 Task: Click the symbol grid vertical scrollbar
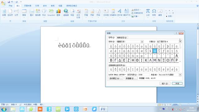[180, 53]
